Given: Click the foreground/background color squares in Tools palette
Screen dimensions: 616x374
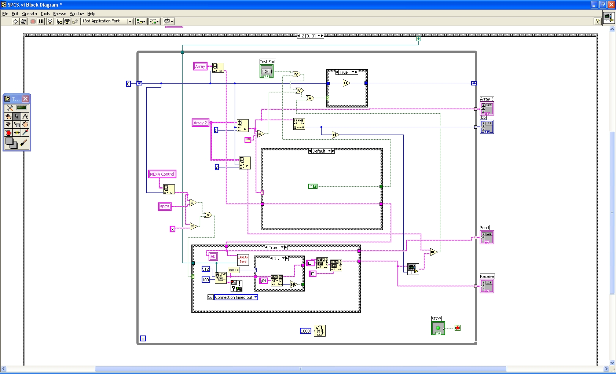Looking at the screenshot, I should [11, 143].
